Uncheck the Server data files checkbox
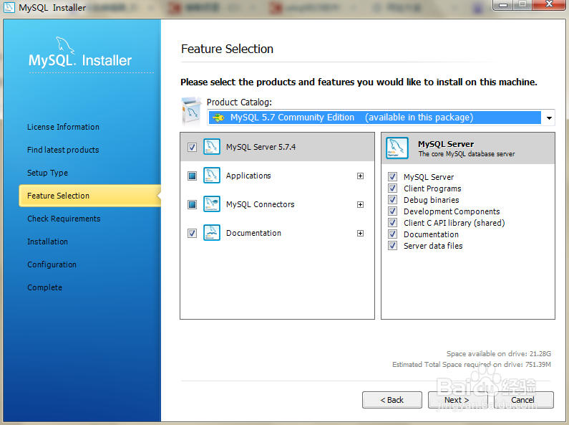 (392, 246)
